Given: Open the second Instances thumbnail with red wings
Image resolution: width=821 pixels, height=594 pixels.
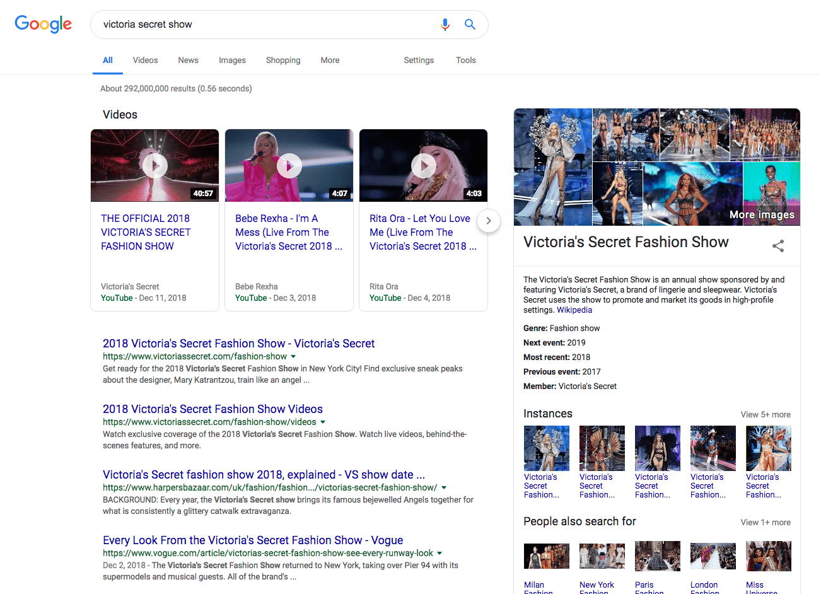Looking at the screenshot, I should [x=602, y=448].
